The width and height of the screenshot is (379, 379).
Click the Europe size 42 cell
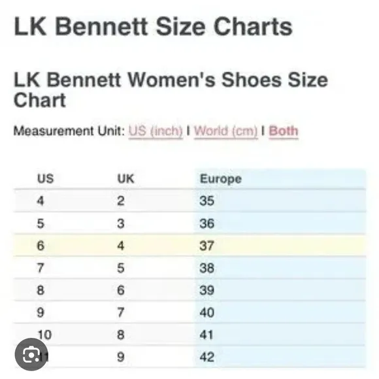(207, 357)
